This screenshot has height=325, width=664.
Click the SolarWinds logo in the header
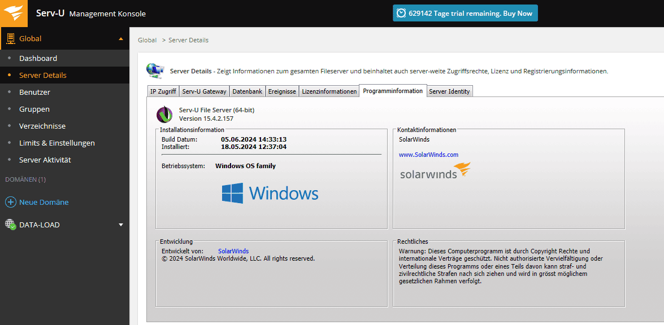click(x=14, y=14)
